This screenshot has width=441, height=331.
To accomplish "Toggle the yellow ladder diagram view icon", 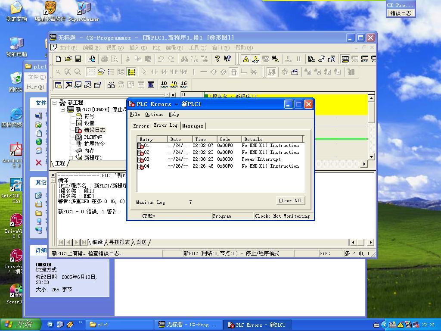I will [131, 72].
